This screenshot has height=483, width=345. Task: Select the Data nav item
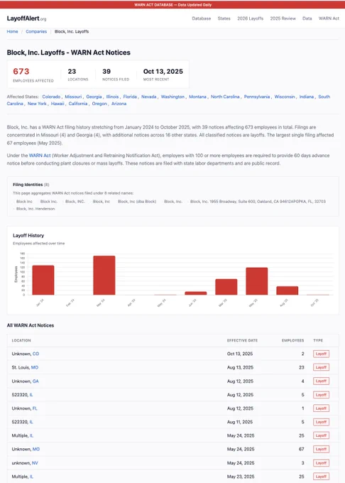tap(307, 18)
